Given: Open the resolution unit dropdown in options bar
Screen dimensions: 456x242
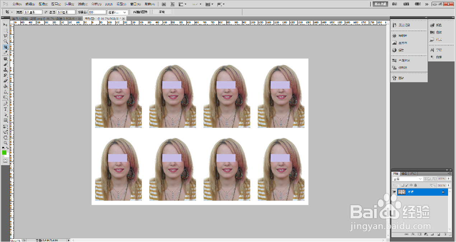Looking at the screenshot, I should 117,12.
